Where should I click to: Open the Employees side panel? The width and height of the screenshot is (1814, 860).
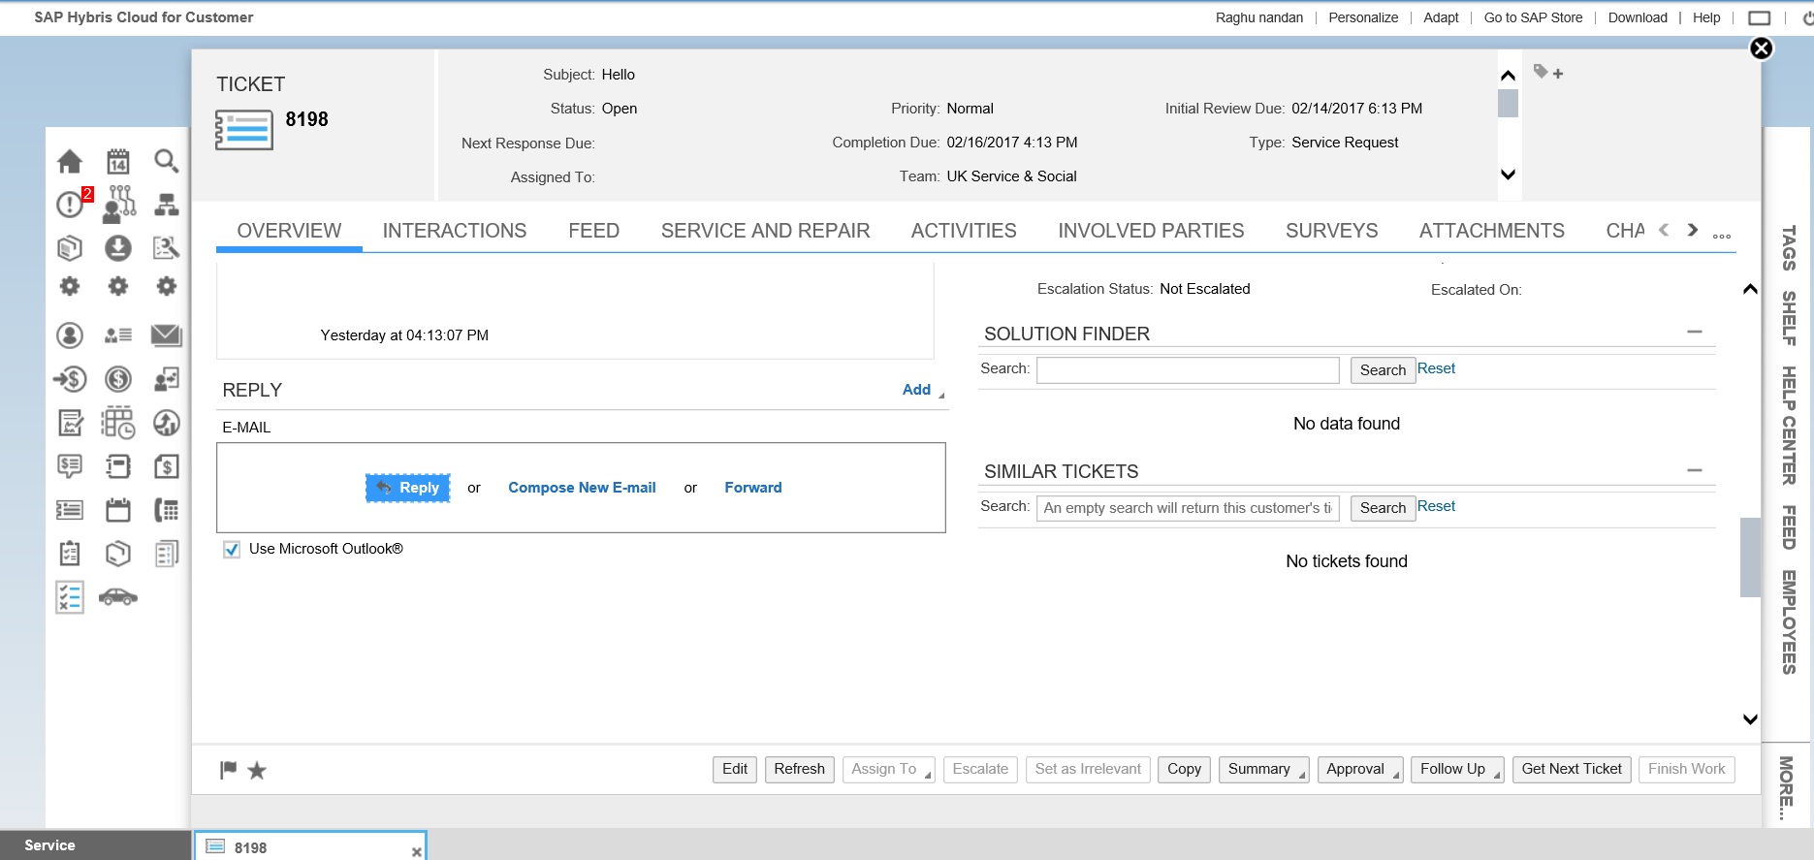tap(1789, 622)
